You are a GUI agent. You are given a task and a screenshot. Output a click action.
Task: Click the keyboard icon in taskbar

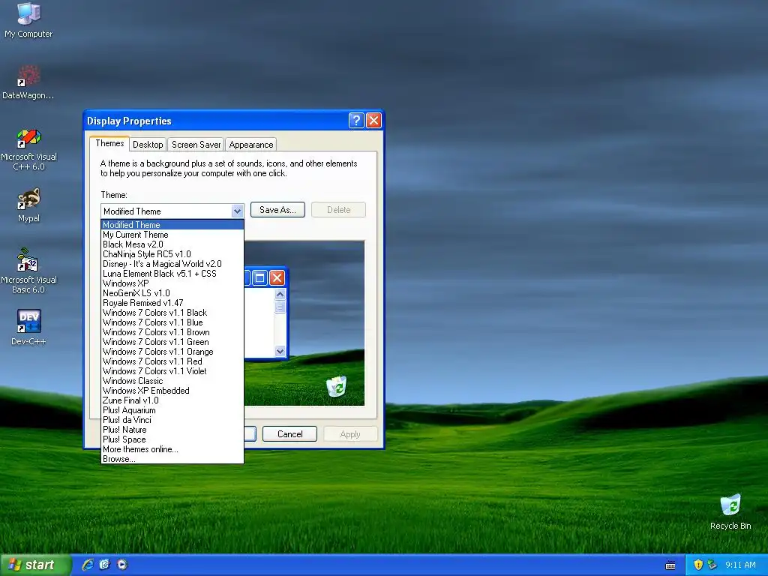tap(670, 565)
